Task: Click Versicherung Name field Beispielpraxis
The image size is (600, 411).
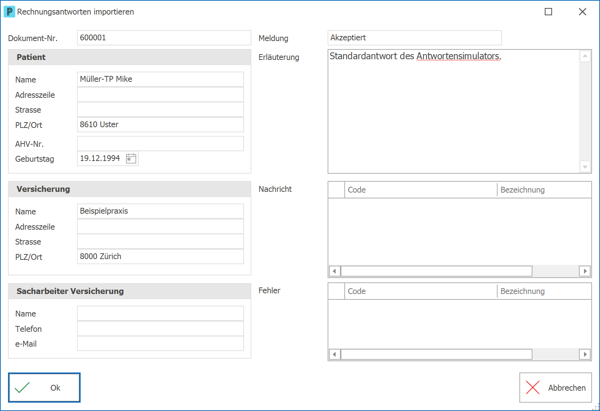Action: pyautogui.click(x=161, y=211)
